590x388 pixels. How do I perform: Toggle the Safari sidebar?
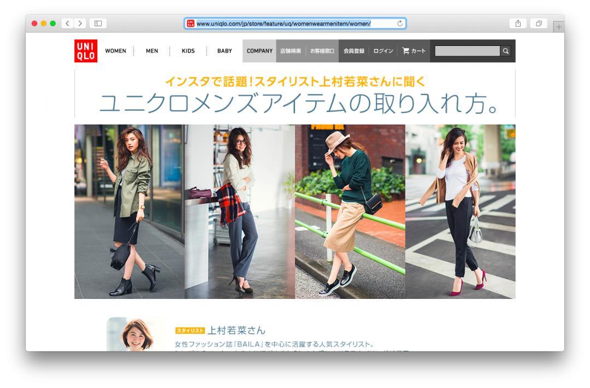99,23
